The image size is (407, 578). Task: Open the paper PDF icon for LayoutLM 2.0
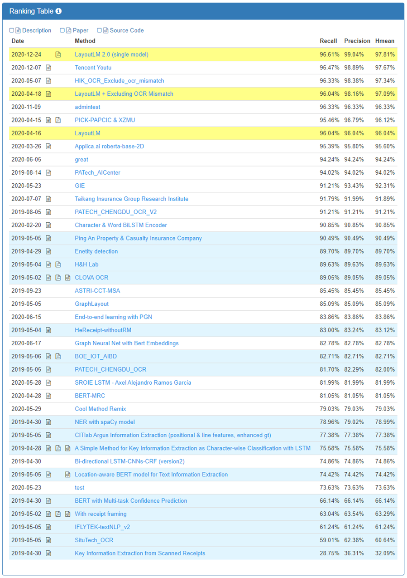(x=58, y=54)
